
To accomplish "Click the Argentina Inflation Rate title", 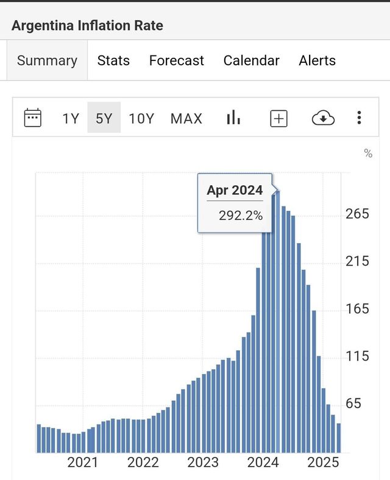I will click(x=87, y=26).
